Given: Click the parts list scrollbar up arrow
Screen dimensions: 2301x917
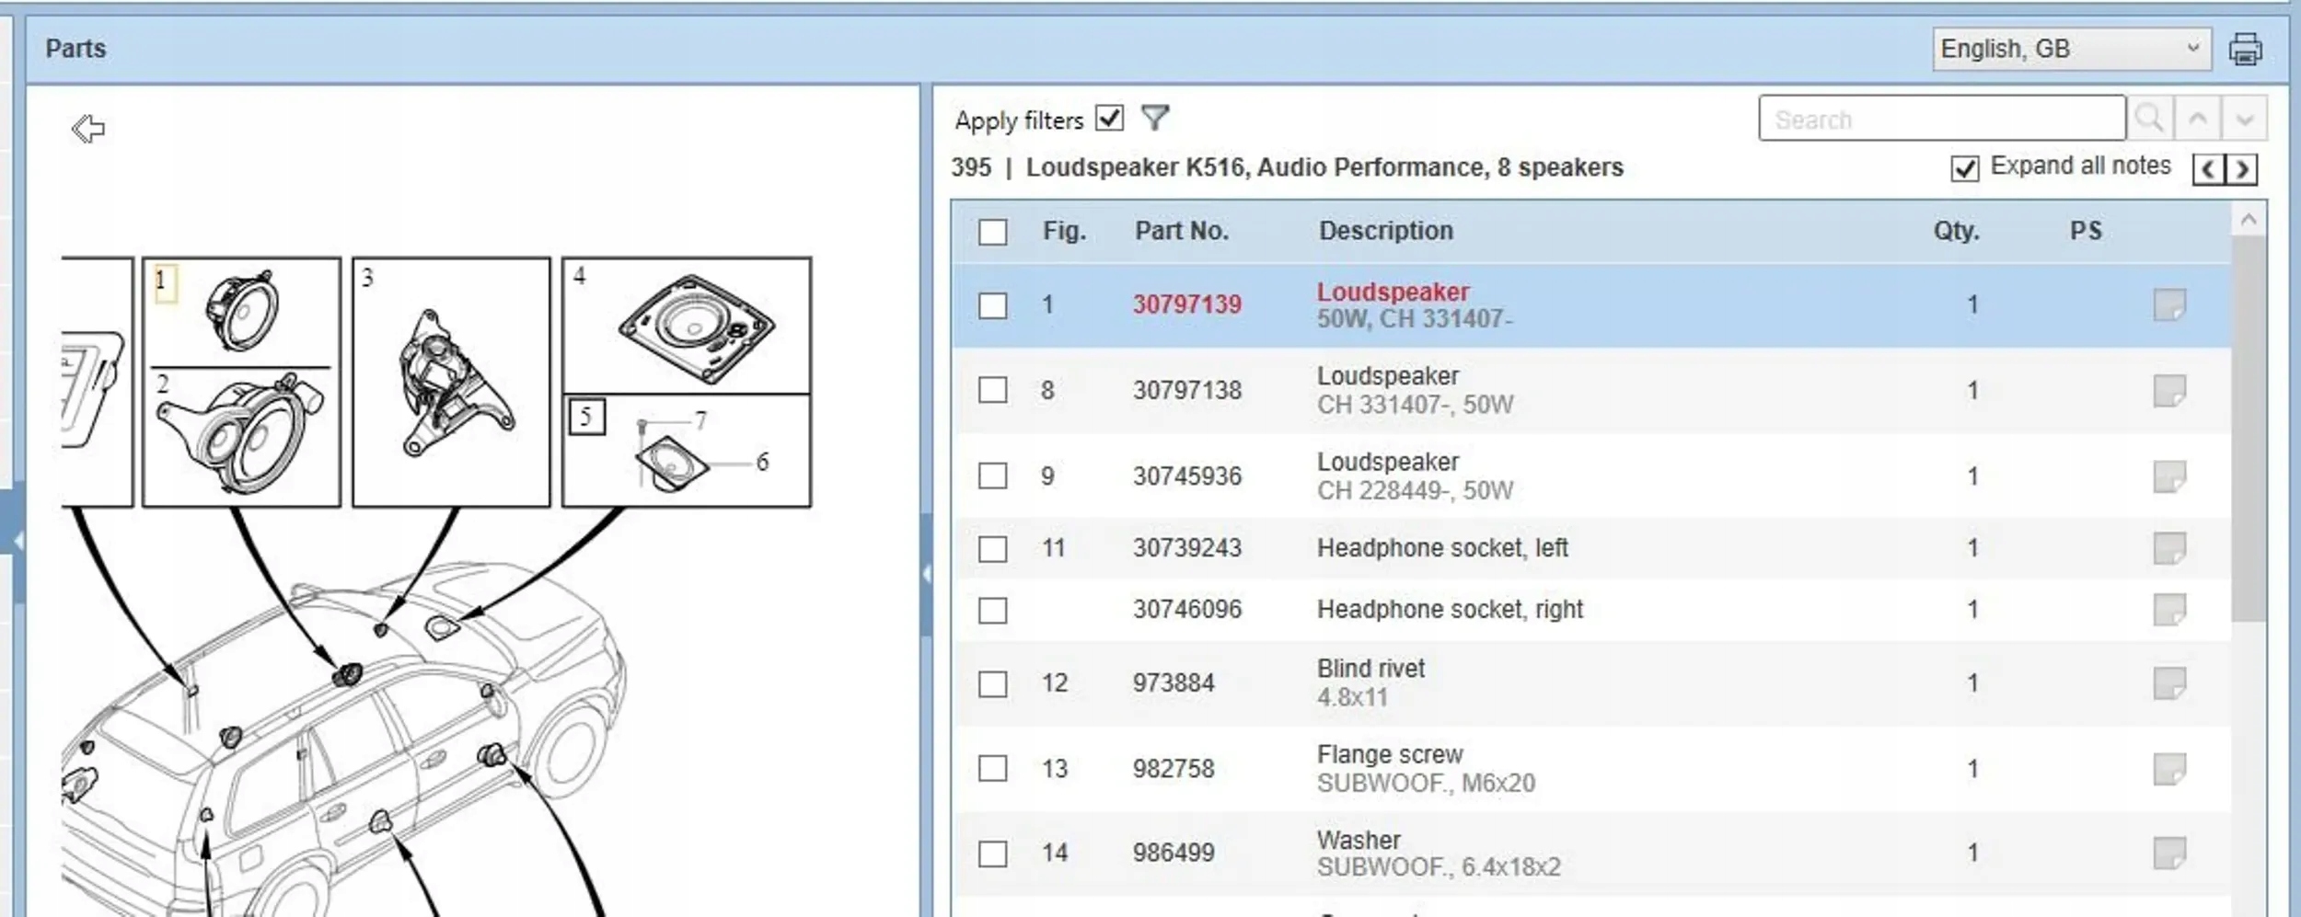Looking at the screenshot, I should (2249, 219).
